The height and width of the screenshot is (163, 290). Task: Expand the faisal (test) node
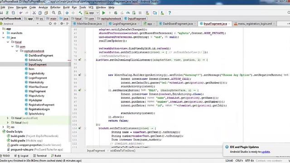tap(8, 123)
